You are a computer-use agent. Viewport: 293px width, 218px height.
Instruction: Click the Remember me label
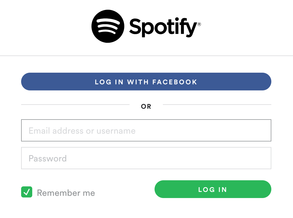pyautogui.click(x=66, y=192)
